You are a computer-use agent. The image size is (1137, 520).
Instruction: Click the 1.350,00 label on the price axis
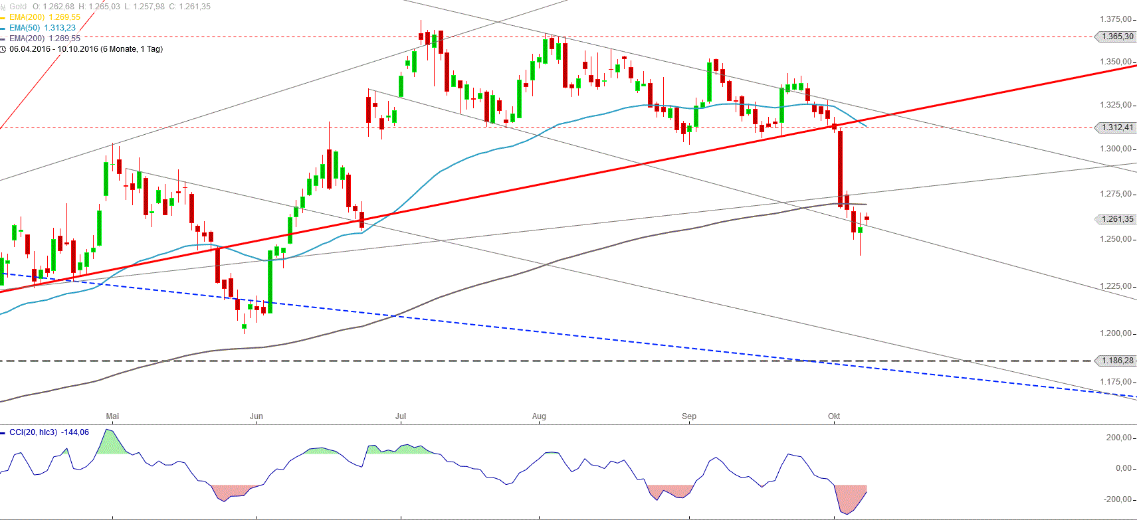[x=1115, y=62]
